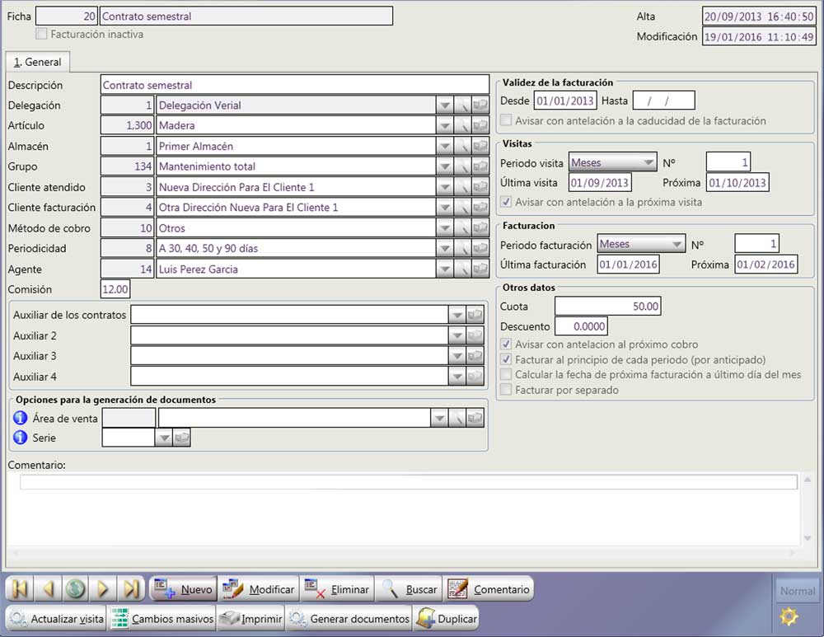Open settings with the gear icon
Screen dimensions: 824x637
coord(789,616)
